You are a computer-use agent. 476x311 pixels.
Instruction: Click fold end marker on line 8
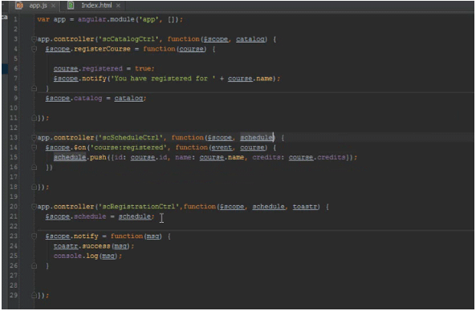(34, 88)
